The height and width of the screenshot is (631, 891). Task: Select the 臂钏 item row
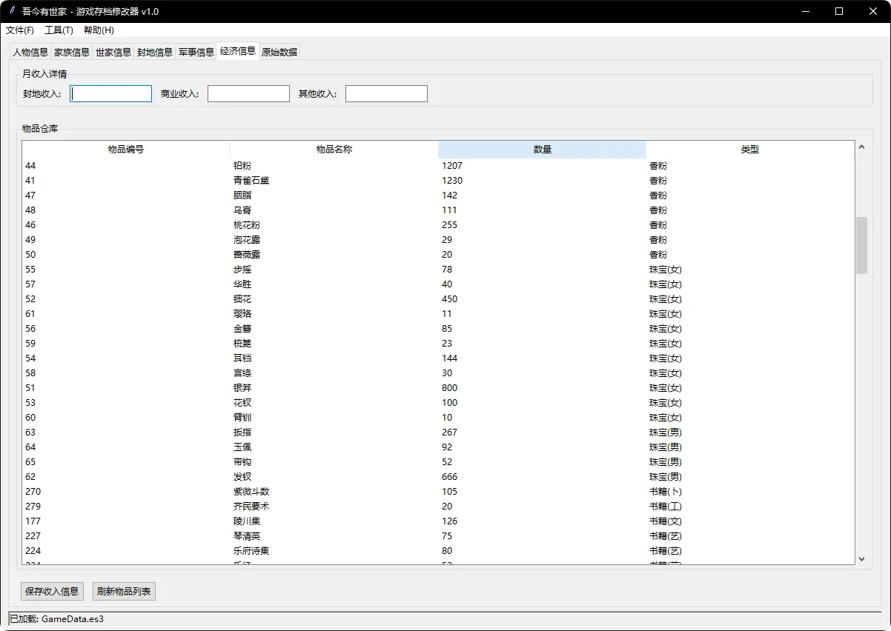coord(438,417)
